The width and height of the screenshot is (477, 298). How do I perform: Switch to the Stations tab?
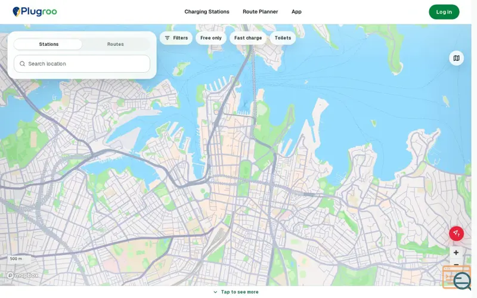tap(48, 44)
